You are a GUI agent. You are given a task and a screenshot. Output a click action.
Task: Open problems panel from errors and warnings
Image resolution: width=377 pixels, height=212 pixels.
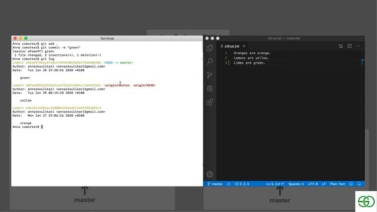[x=242, y=184]
